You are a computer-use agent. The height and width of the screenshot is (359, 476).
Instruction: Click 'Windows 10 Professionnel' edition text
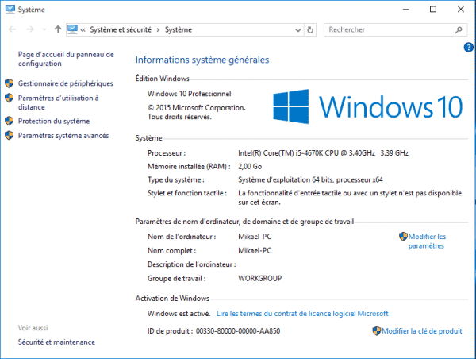pos(189,94)
